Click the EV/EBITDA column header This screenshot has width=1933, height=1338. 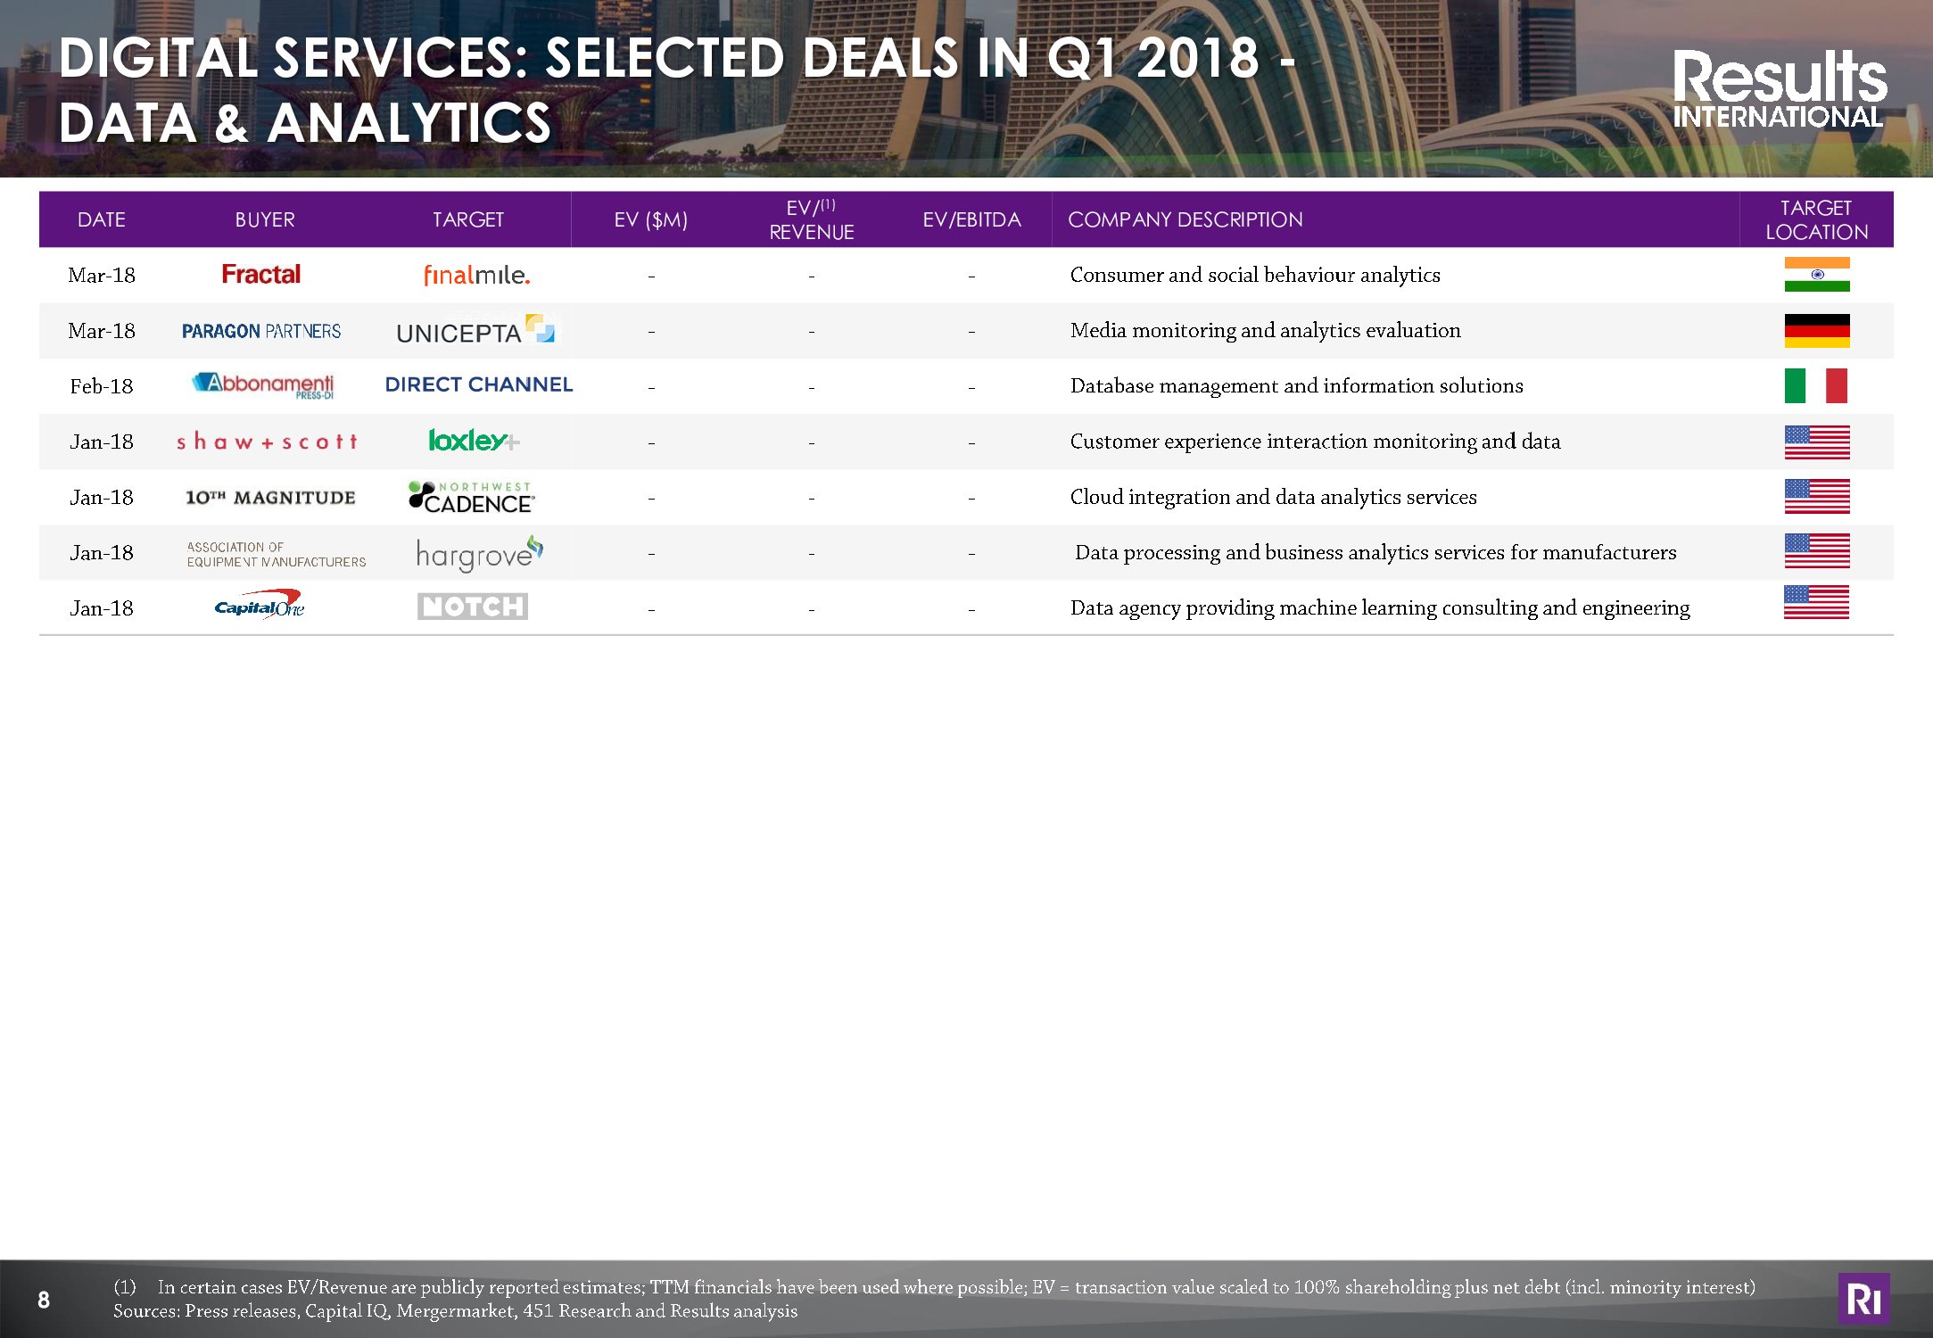click(x=971, y=219)
